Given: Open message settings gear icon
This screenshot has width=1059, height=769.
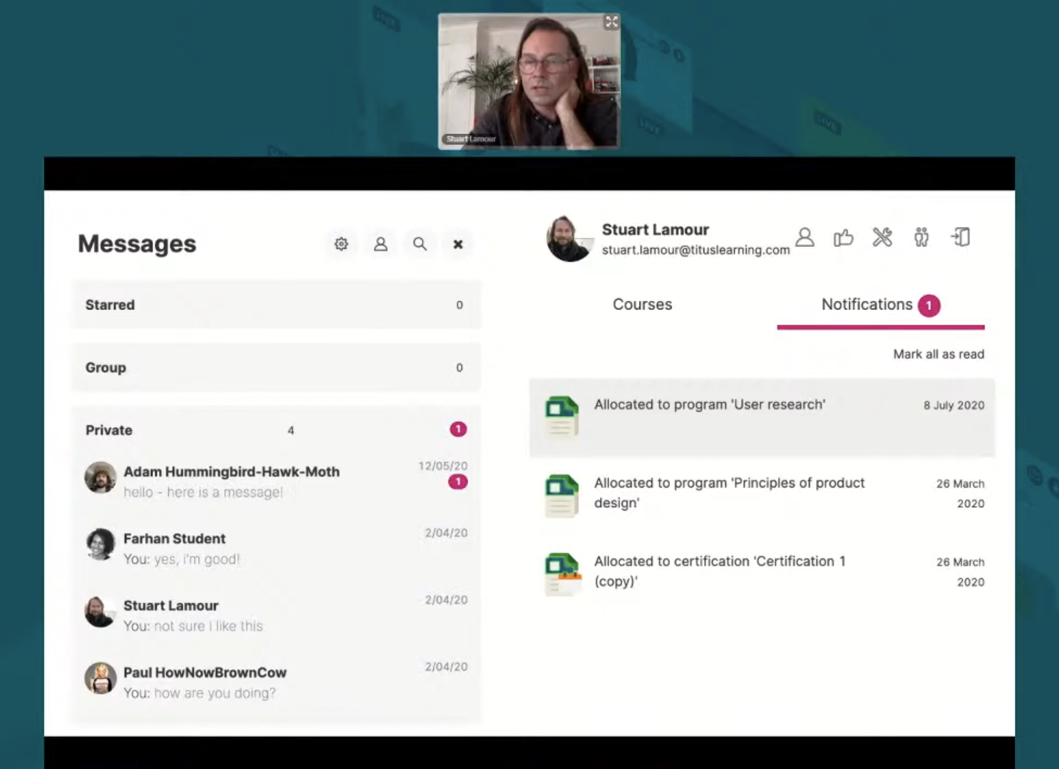Looking at the screenshot, I should coord(341,244).
